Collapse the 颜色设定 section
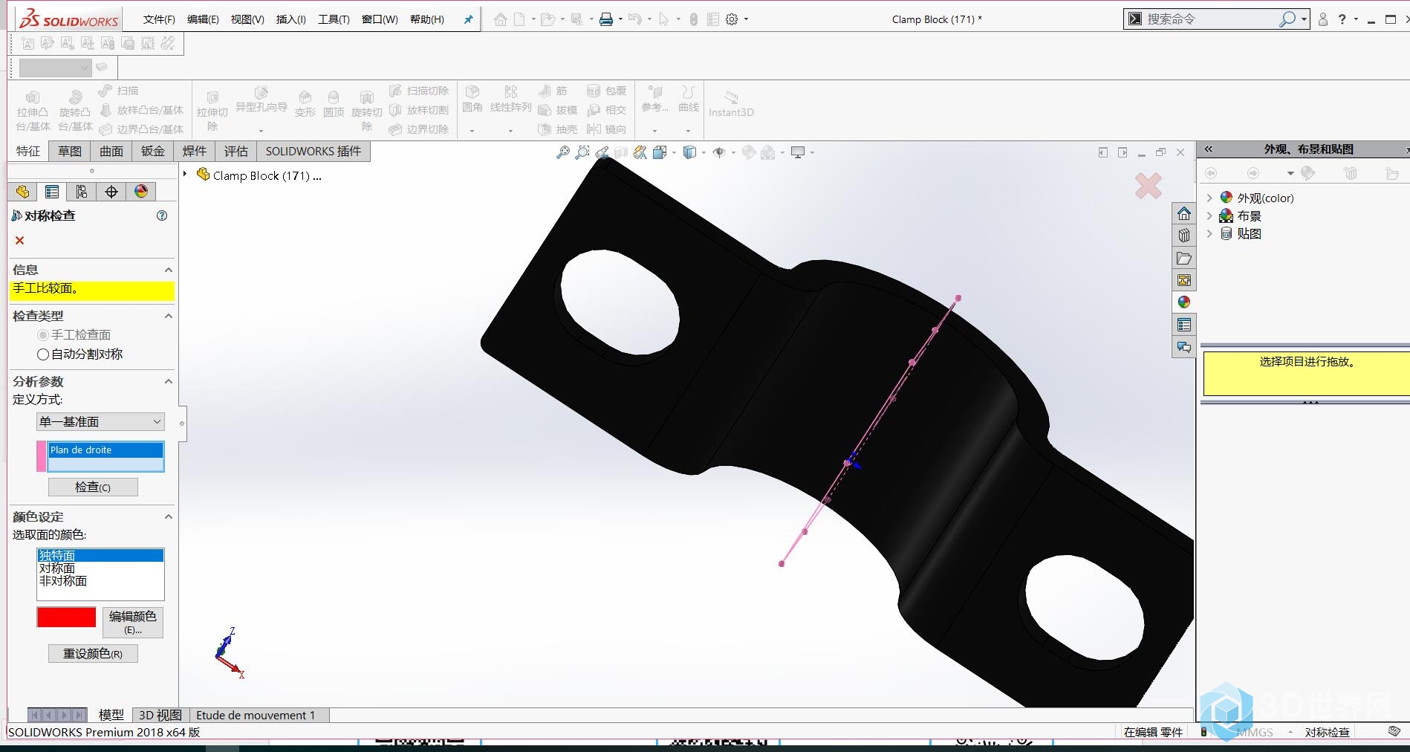 [169, 516]
